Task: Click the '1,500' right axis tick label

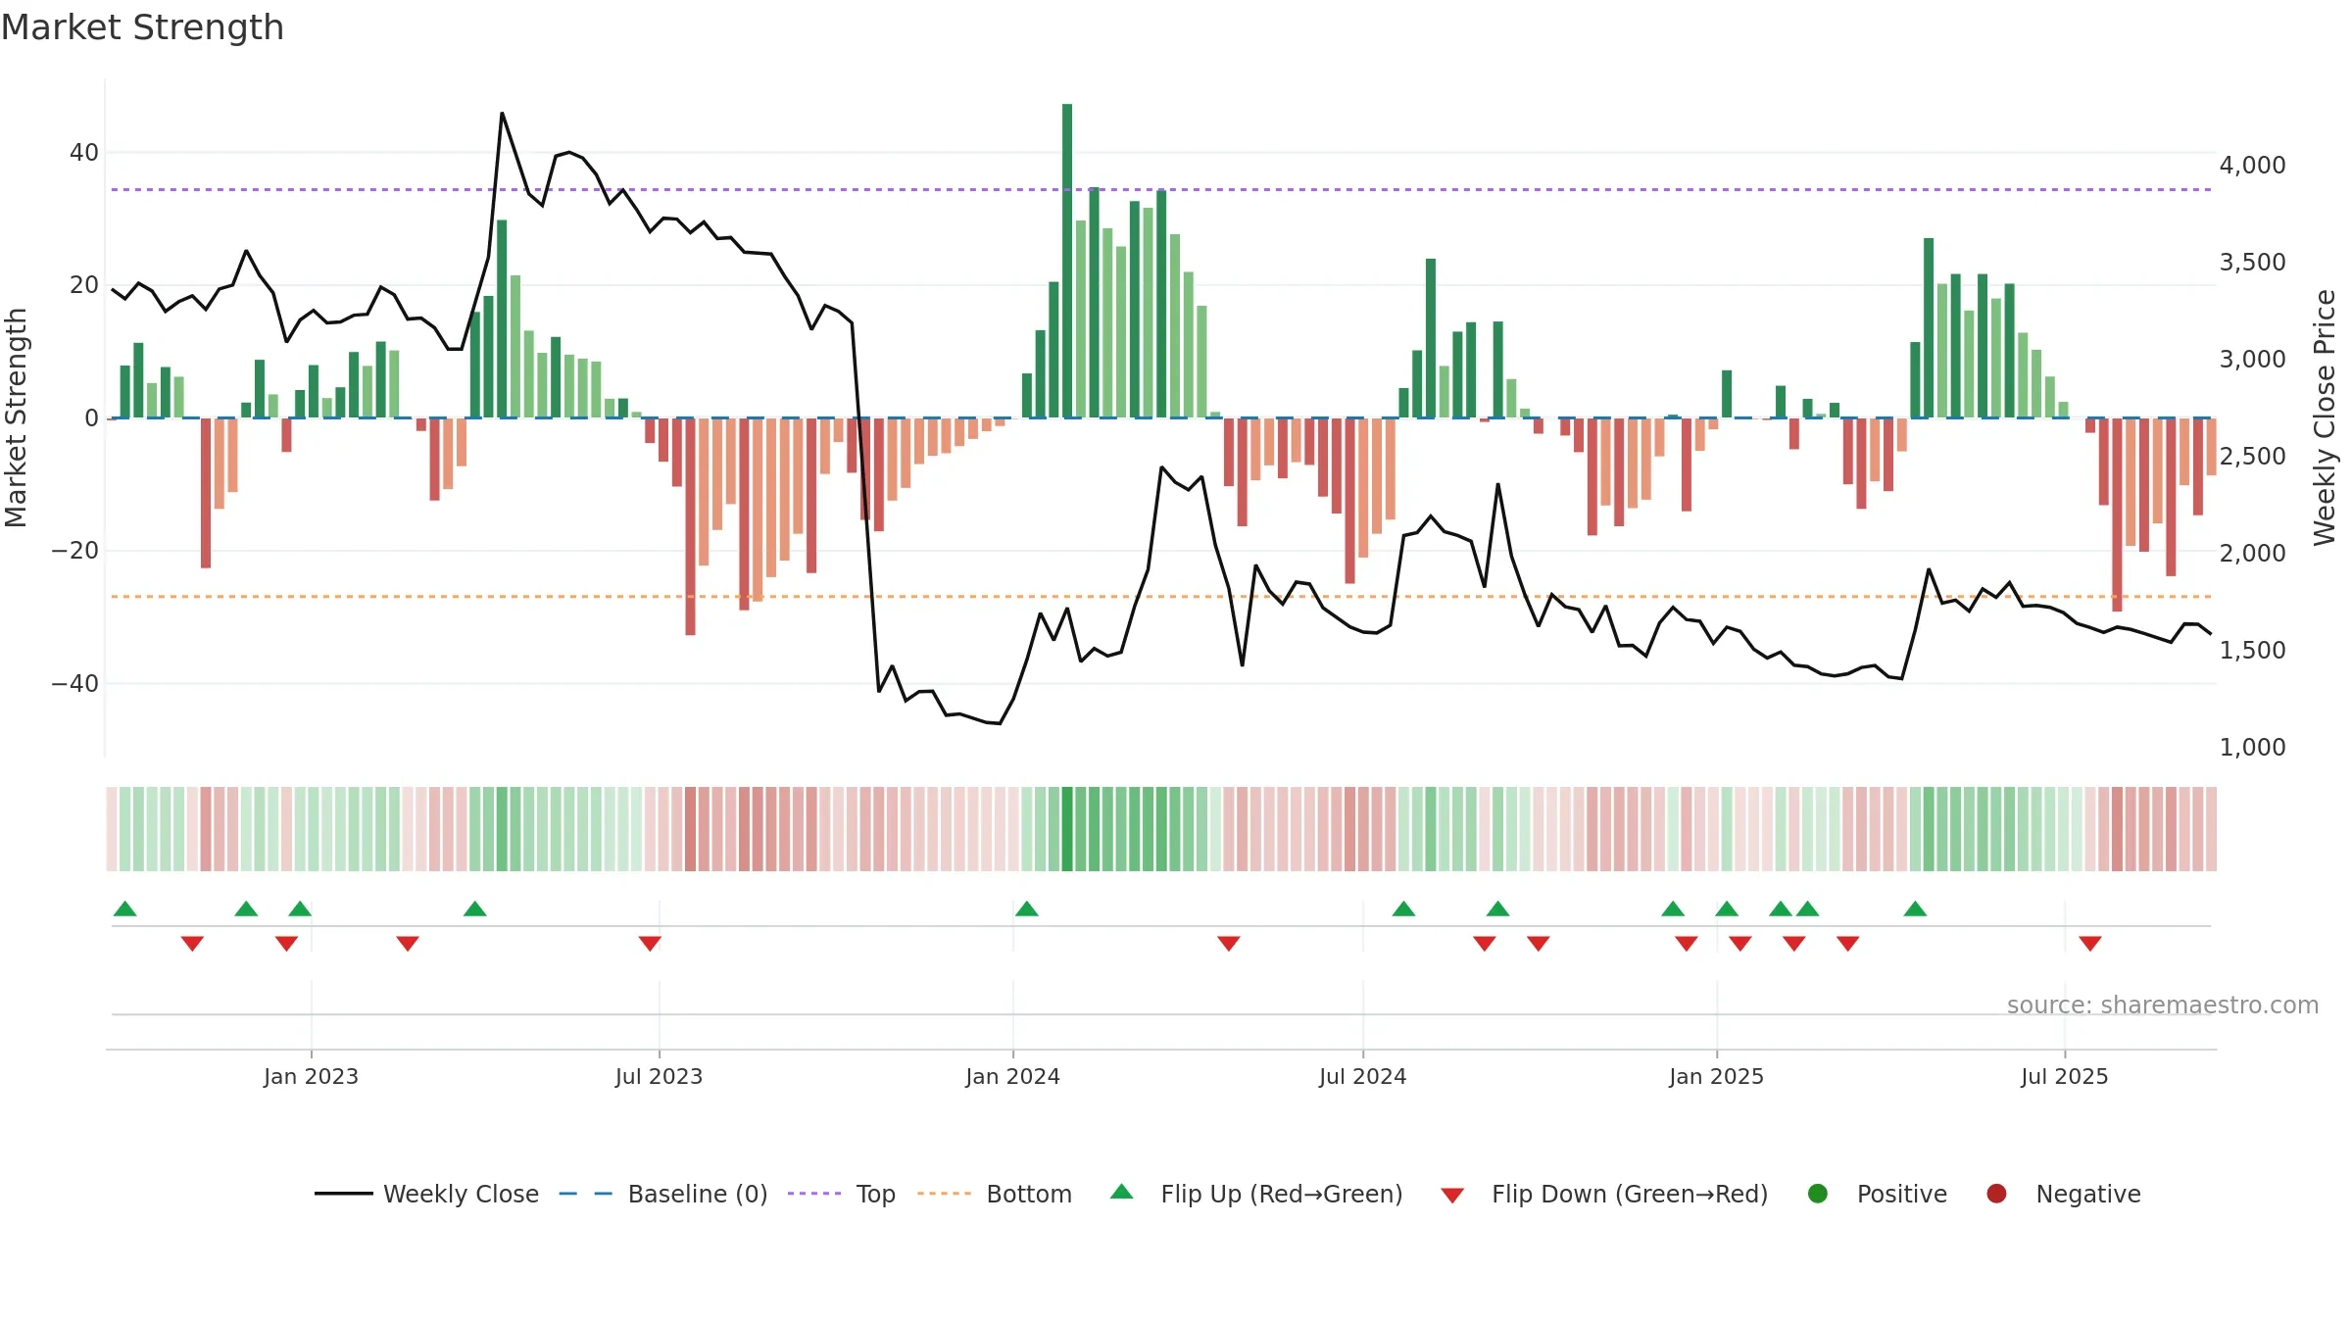Action: point(2252,651)
